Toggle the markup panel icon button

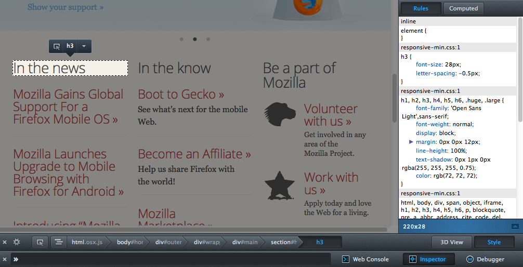click(x=59, y=242)
